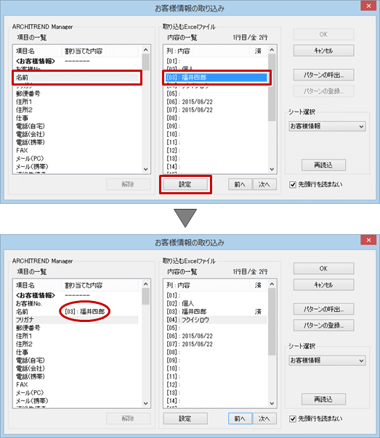Screen dimensions: 380x438
Task: Click パターンの登録 button in lower dialog
Action: click(x=323, y=325)
